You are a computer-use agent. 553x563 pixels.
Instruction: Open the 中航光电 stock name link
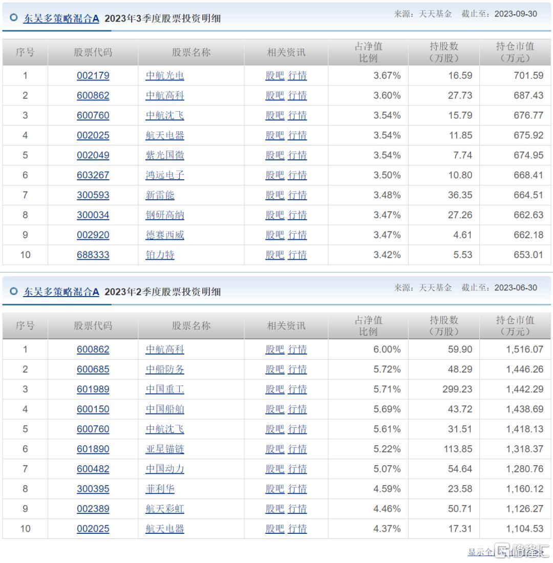point(165,76)
